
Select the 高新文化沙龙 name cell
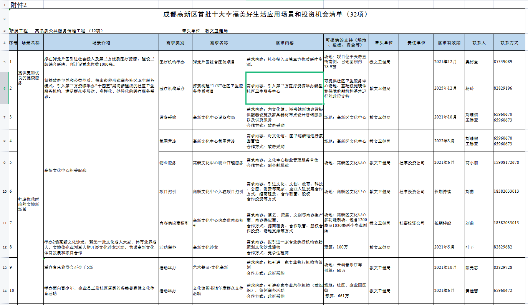[x=218, y=247]
